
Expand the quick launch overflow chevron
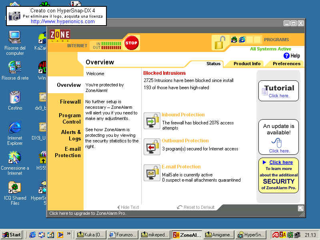pyautogui.click(x=68, y=234)
